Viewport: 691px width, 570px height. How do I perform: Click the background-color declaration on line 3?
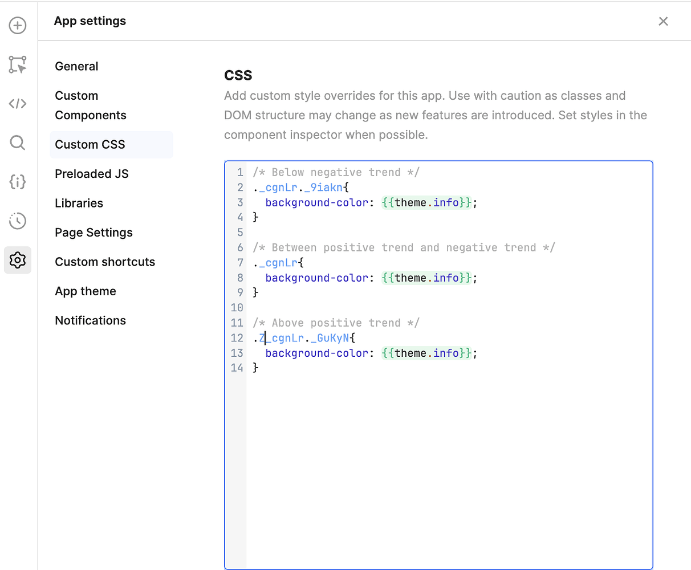(x=371, y=202)
